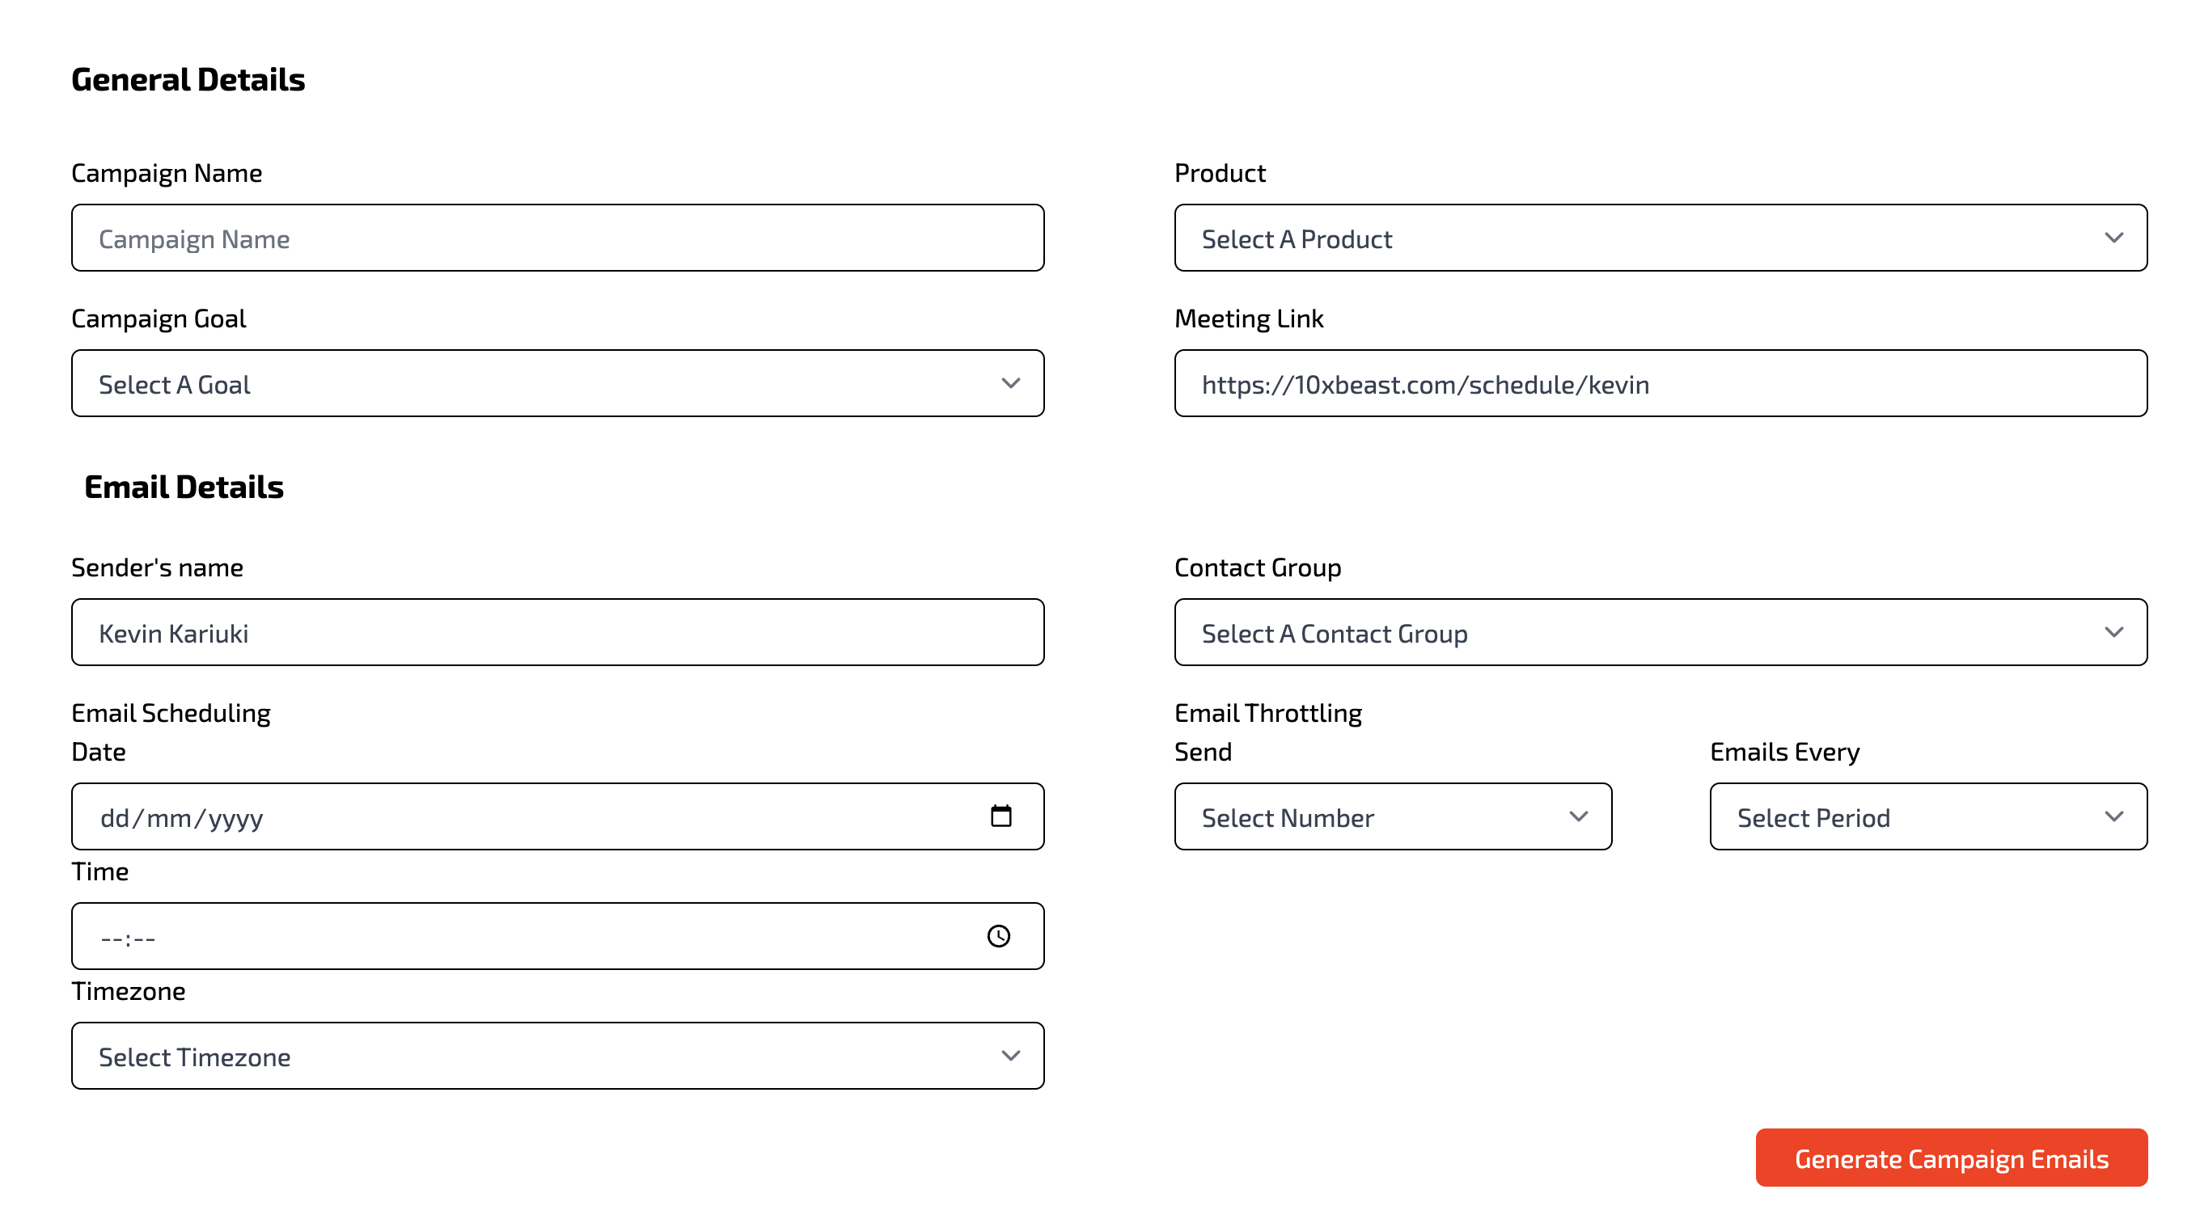Click the Contact Group chevron arrow

coord(2113,633)
